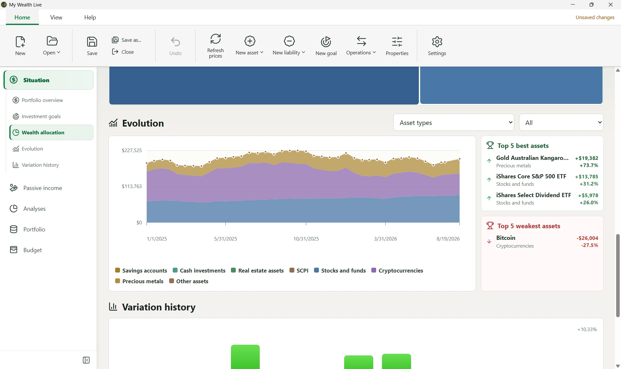Viewport: 621px width, 369px height.
Task: Expand the Asset types dropdown
Action: click(x=454, y=122)
